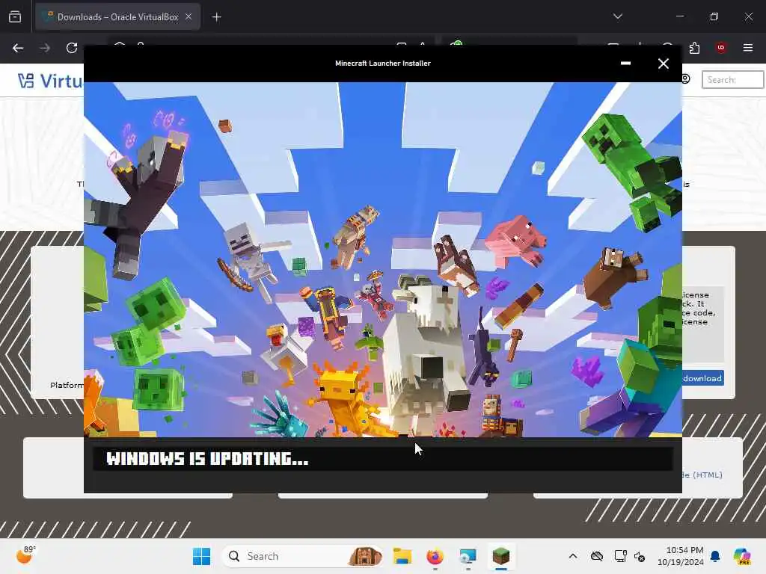Go back to the previous page
Screen dimensions: 766x574
pos(18,48)
